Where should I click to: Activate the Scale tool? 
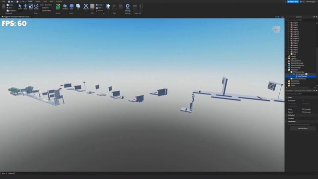pos(31,6)
